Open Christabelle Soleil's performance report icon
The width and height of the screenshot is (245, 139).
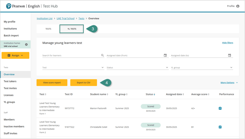click(x=220, y=127)
